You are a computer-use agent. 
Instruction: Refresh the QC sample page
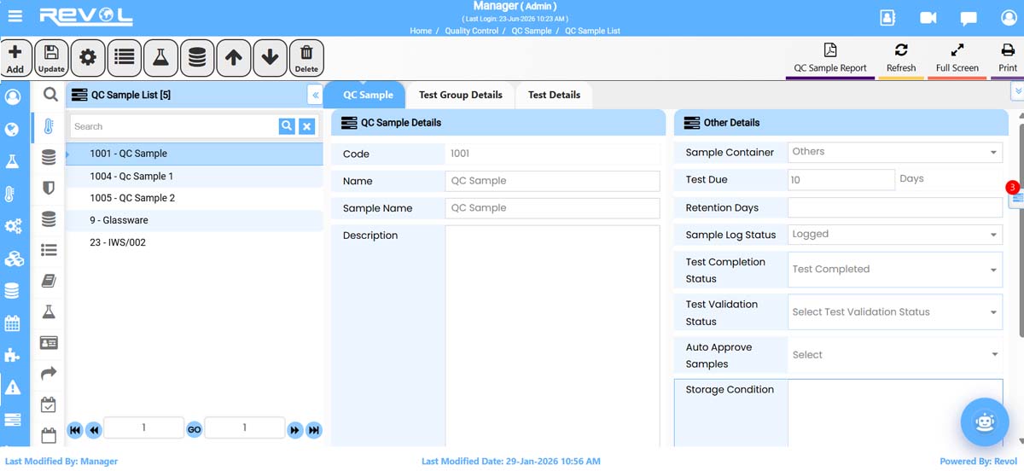pyautogui.click(x=901, y=58)
